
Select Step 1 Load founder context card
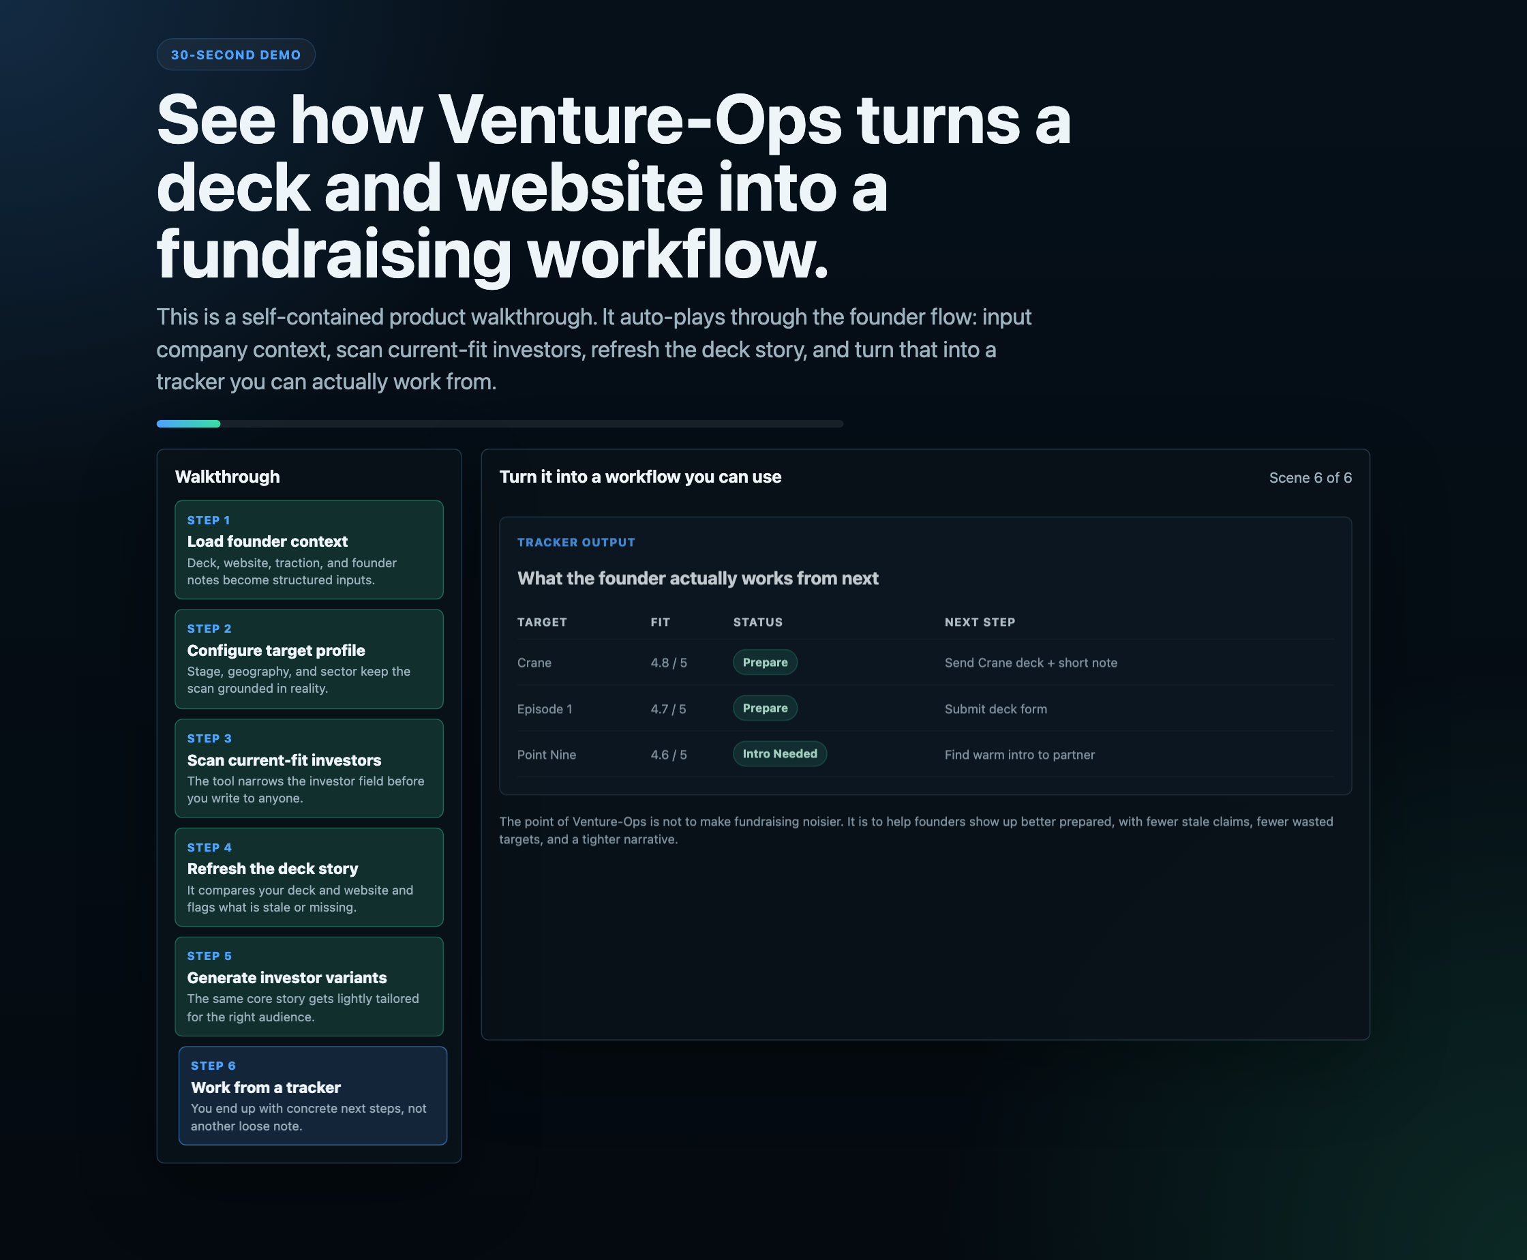308,550
